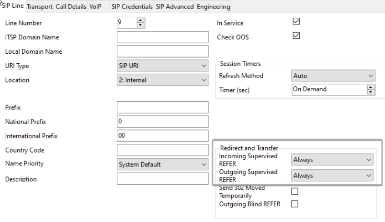The height and width of the screenshot is (222, 385).
Task: Expand the Refresh Method dropdown
Action: [x=332, y=76]
